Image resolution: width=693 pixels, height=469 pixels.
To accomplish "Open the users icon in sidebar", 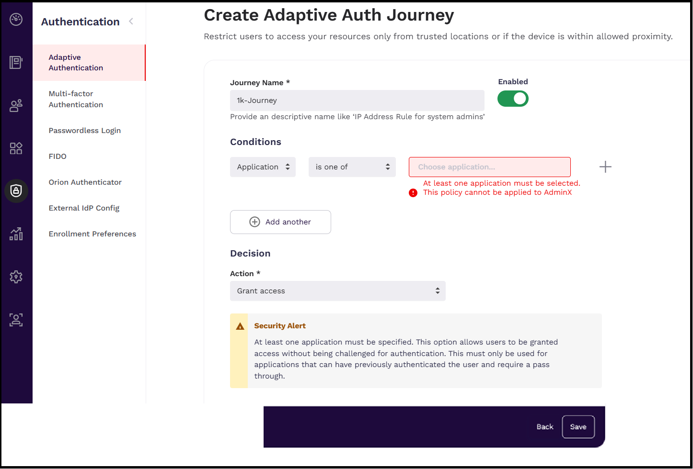I will [16, 105].
